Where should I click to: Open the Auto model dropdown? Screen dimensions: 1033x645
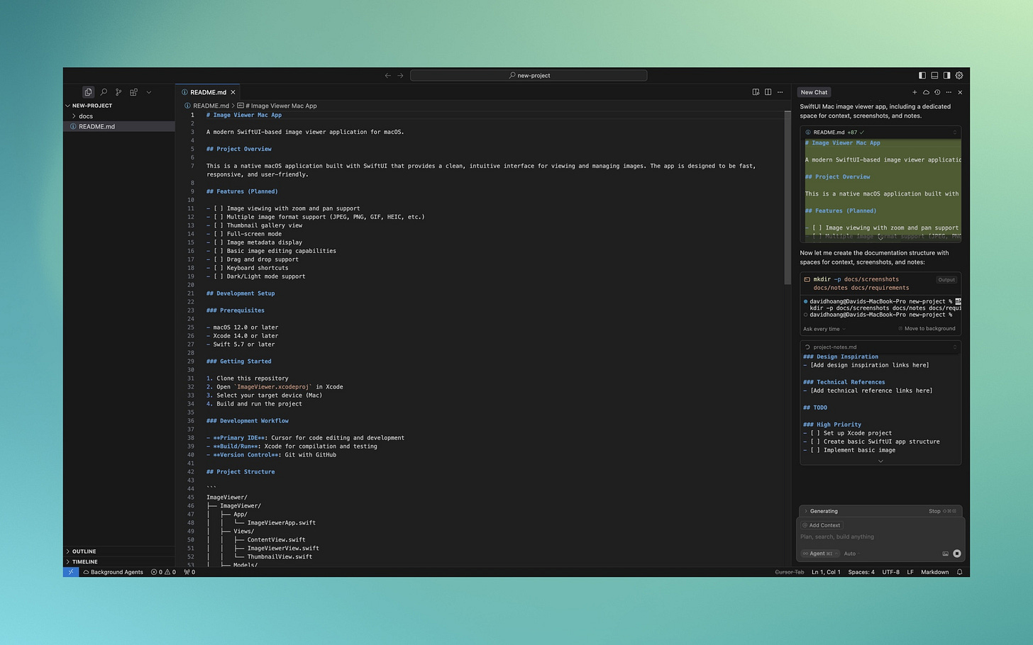coord(850,554)
